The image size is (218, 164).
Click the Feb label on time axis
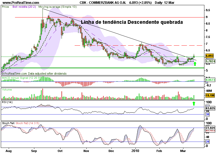coord(159,151)
